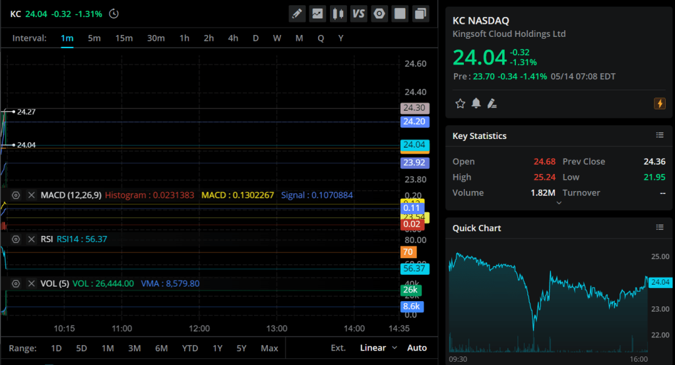
Task: Change chart type via candlestick icon
Action: pyautogui.click(x=338, y=13)
